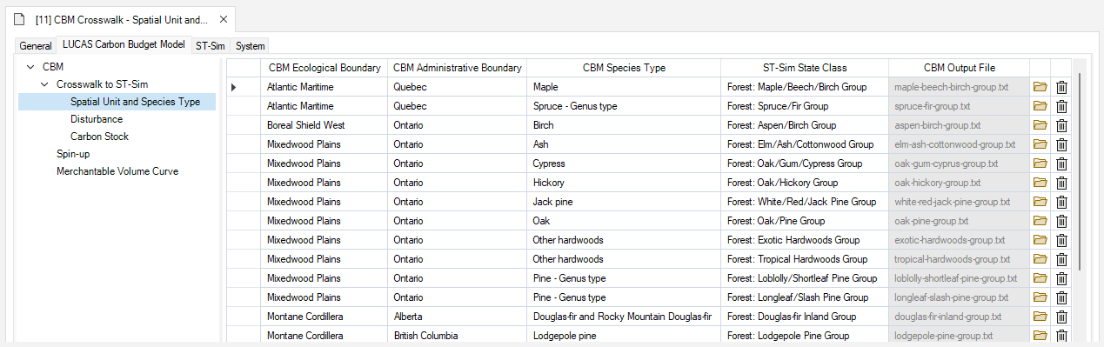Screen dimensions: 1104x347
Task: Switch to the ST-Sim tab
Action: (211, 46)
